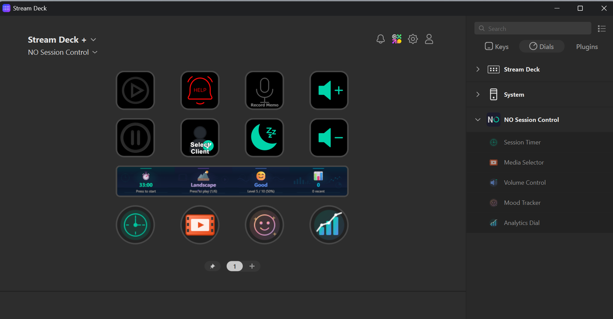Viewport: 613px width, 319px height.
Task: Add a new page with plus button
Action: pos(252,266)
